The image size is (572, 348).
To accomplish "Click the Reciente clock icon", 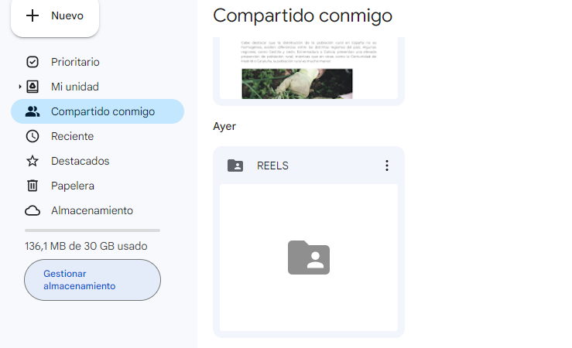I will pyautogui.click(x=33, y=136).
